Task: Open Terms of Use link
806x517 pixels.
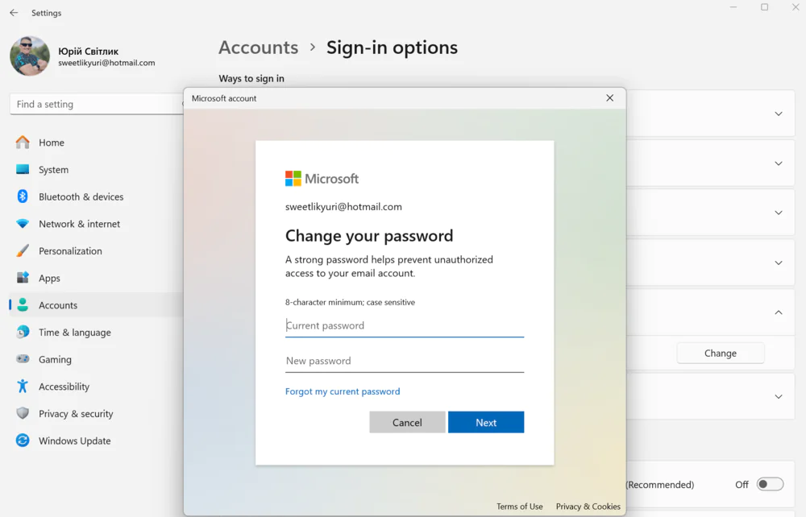Action: tap(519, 507)
